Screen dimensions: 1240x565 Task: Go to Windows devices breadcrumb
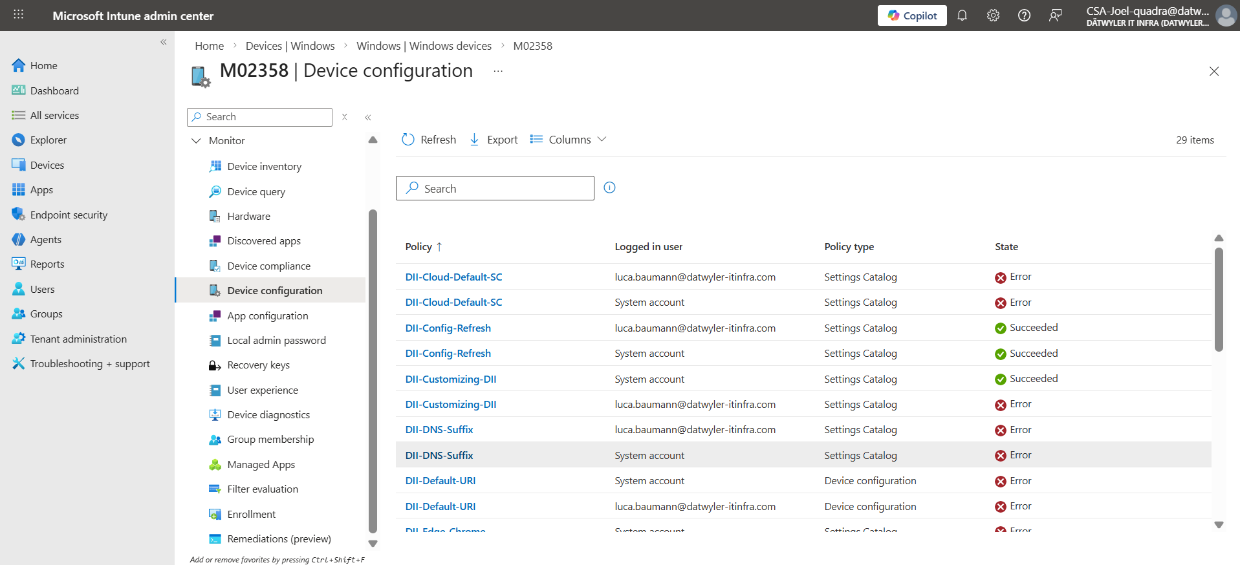click(x=424, y=46)
